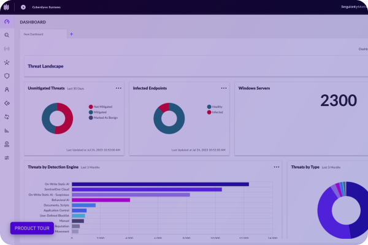Open the circular arrows sync icon in sidebar
Screen dimensions: 368x245
point(7,116)
